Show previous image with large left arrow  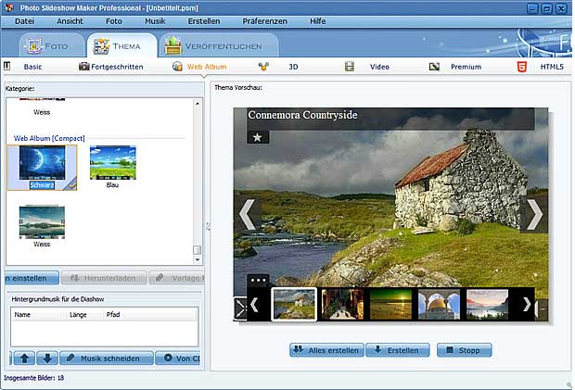[x=248, y=214]
